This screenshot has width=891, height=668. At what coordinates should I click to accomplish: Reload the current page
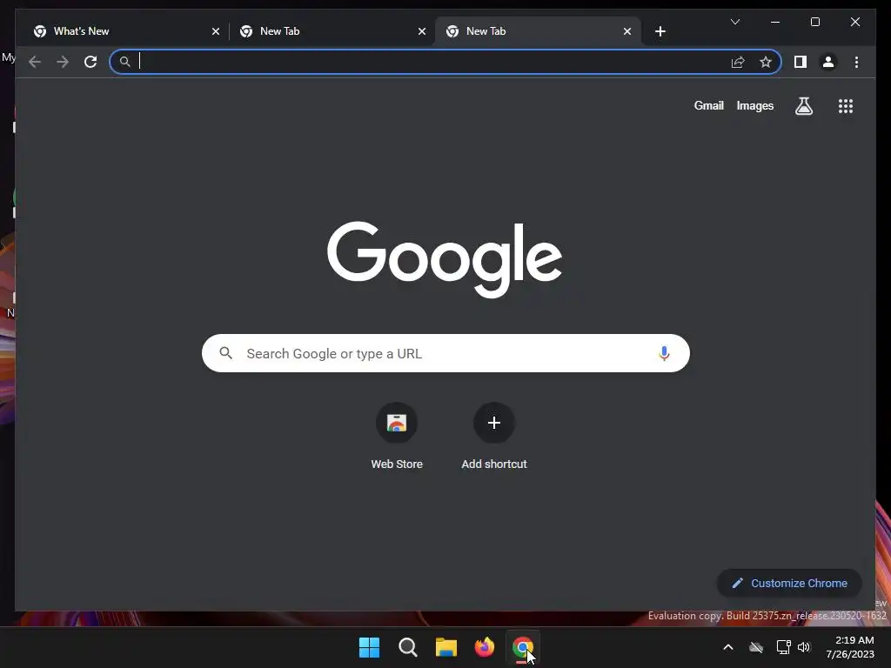pos(90,62)
